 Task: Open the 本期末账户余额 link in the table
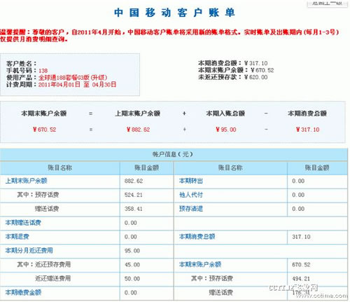[x=200, y=264]
